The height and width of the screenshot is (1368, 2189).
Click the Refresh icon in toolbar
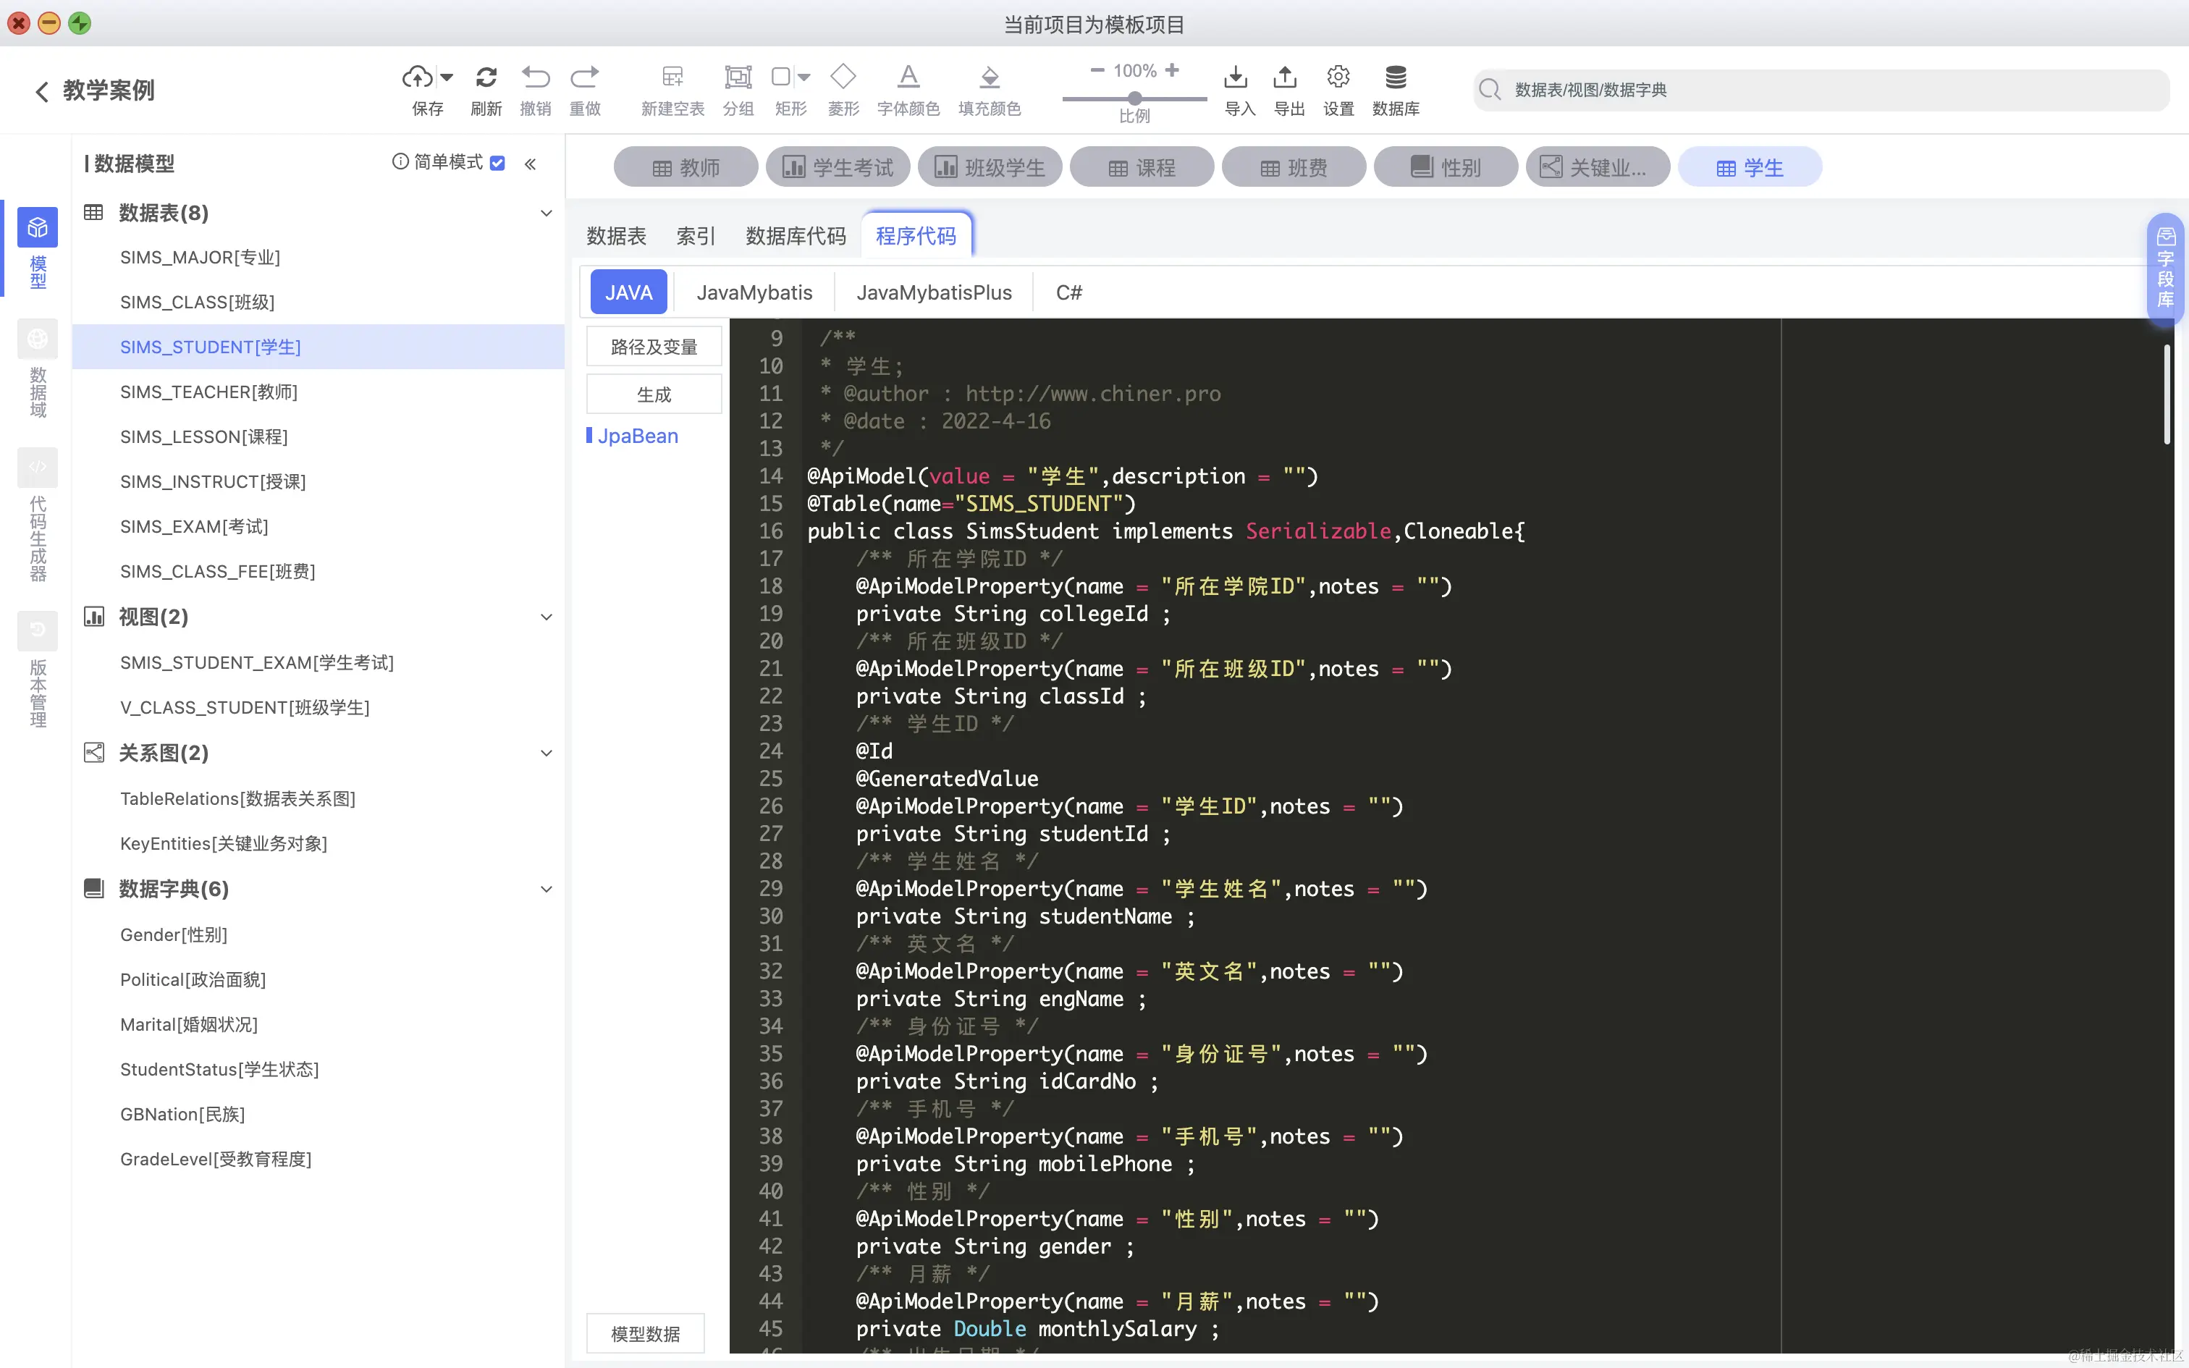tap(486, 77)
